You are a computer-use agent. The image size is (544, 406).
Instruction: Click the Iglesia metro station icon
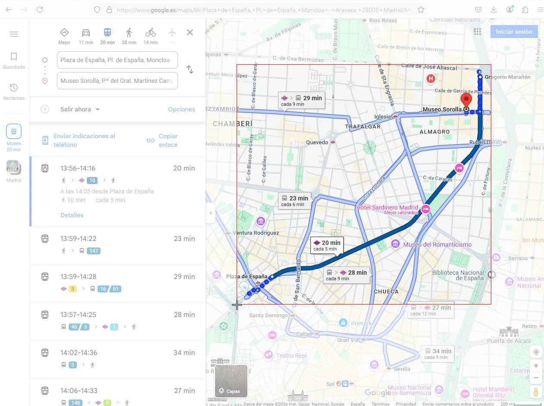(x=395, y=117)
